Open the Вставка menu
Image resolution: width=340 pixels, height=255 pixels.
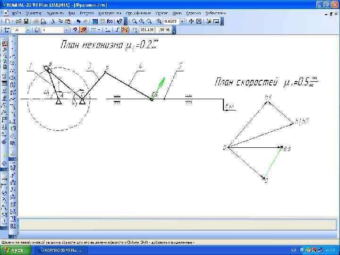86,13
